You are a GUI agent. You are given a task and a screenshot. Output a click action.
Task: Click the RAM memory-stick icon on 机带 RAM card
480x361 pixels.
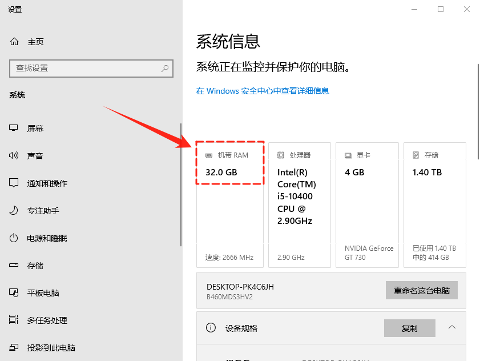[x=209, y=155]
